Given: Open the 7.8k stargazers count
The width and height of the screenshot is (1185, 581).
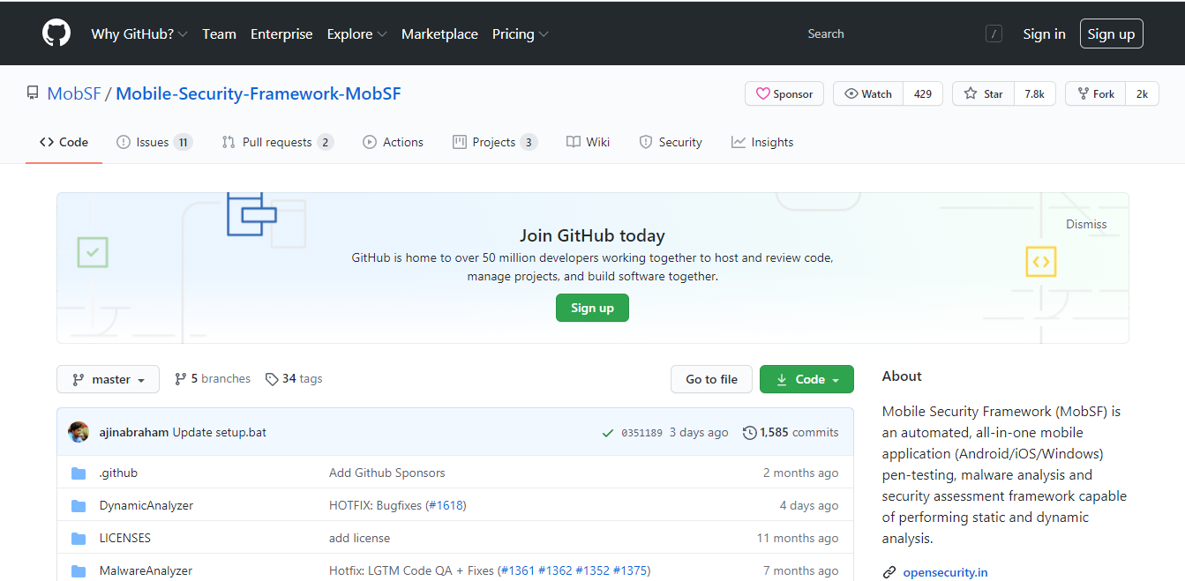Looking at the screenshot, I should (x=1034, y=93).
